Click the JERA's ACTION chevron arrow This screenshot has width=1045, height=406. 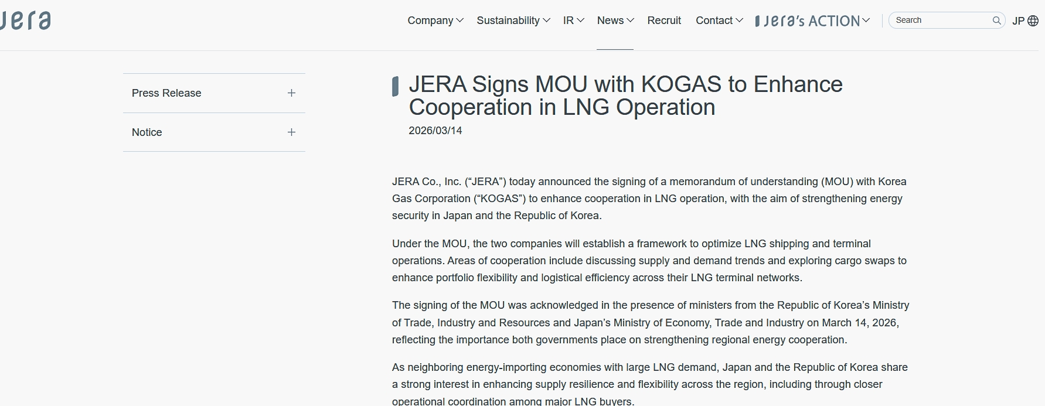[866, 21]
